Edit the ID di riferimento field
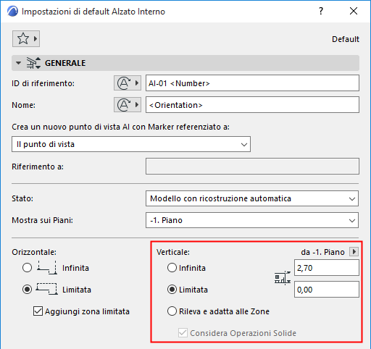 [252, 83]
